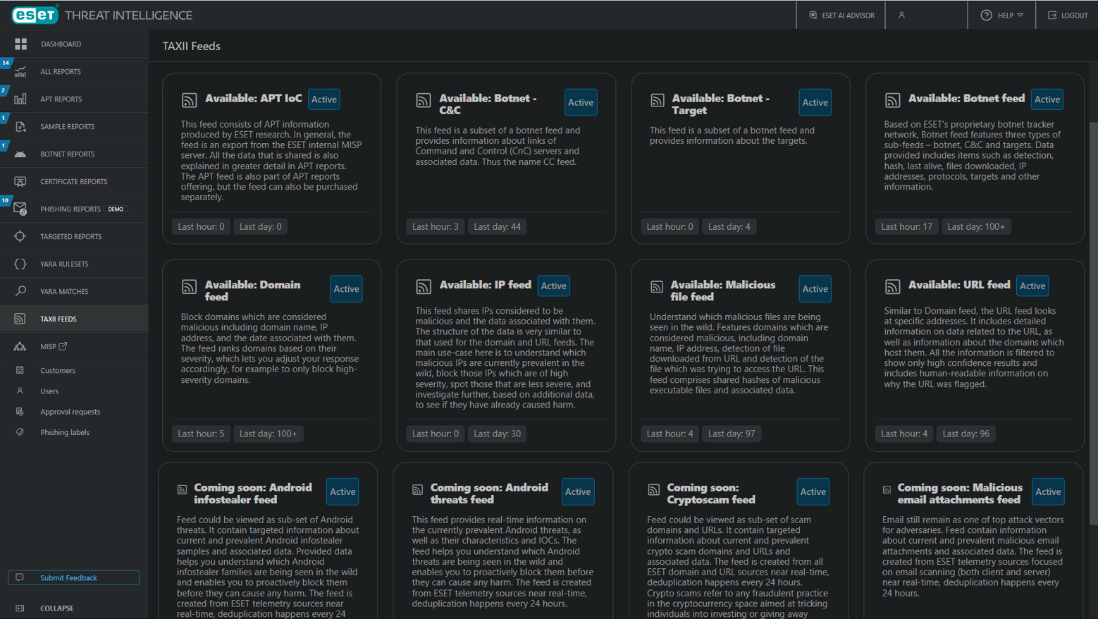The width and height of the screenshot is (1098, 619).
Task: Click the feed icon on the Botnet - C&C card
Action: tap(423, 100)
